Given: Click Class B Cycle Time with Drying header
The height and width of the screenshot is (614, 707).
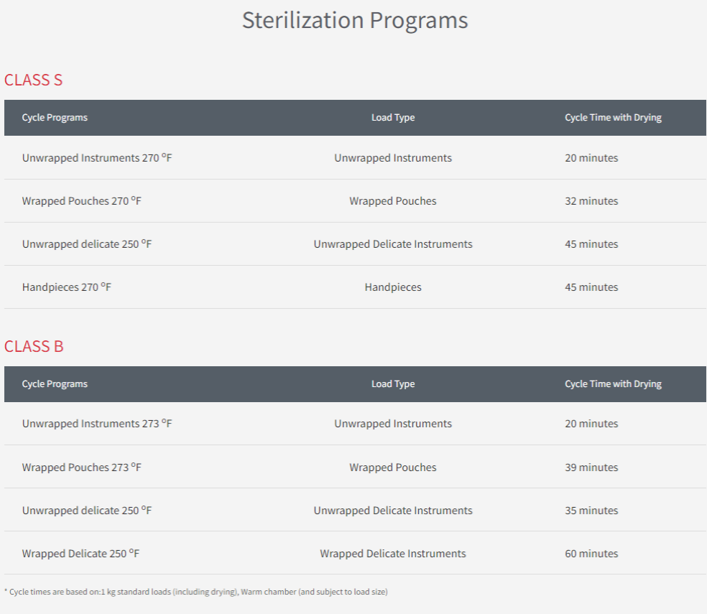Looking at the screenshot, I should click(613, 384).
